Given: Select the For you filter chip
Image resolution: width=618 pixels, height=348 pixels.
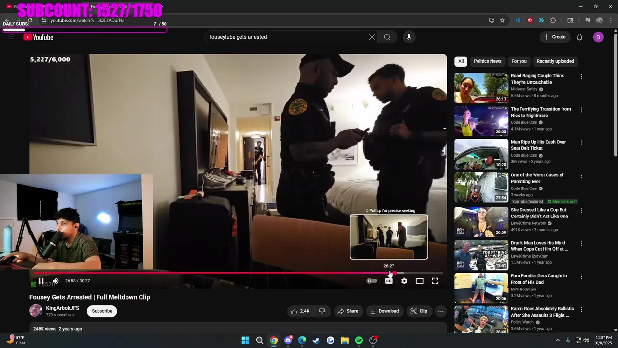Looking at the screenshot, I should click(519, 61).
